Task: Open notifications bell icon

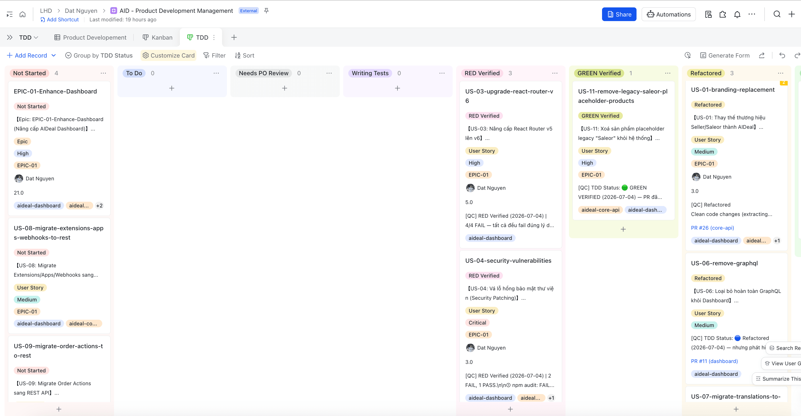Action: pos(737,14)
